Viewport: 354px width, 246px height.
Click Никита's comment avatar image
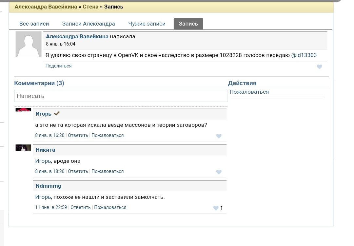coord(23,147)
